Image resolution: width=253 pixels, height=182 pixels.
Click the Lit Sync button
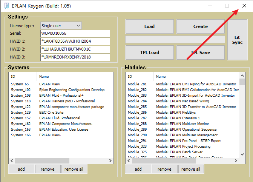(237, 40)
